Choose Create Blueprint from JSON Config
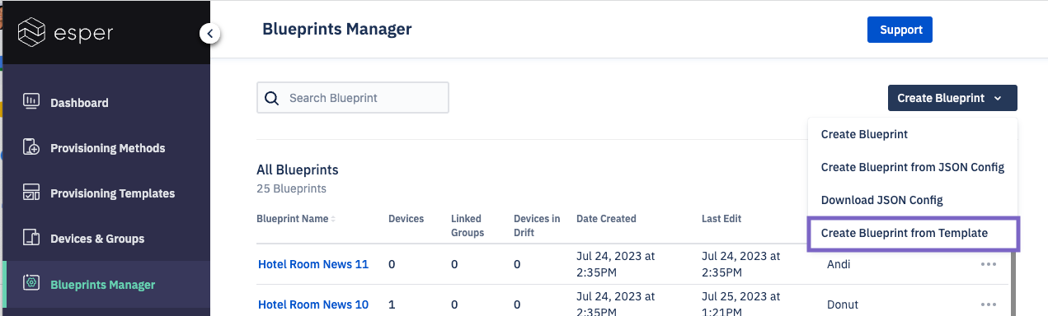Screen dimensions: 1048x316 (913, 167)
